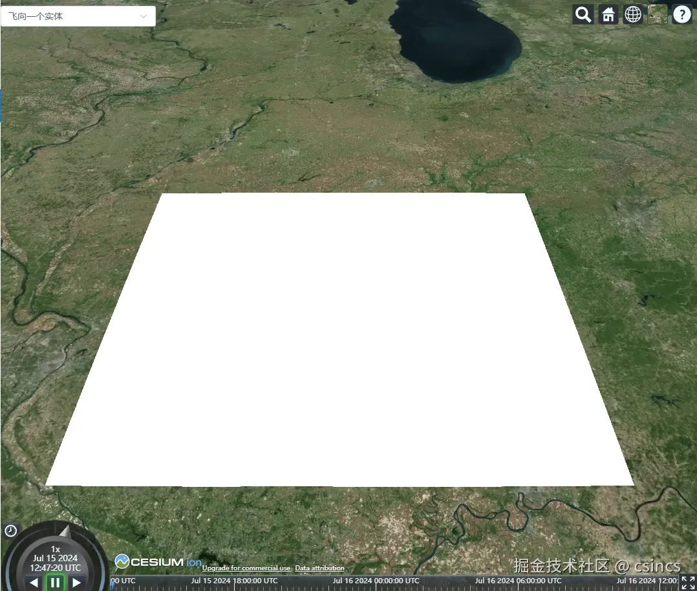This screenshot has width=697, height=591.
Task: Open the scene mode picker globe icon
Action: (x=633, y=15)
